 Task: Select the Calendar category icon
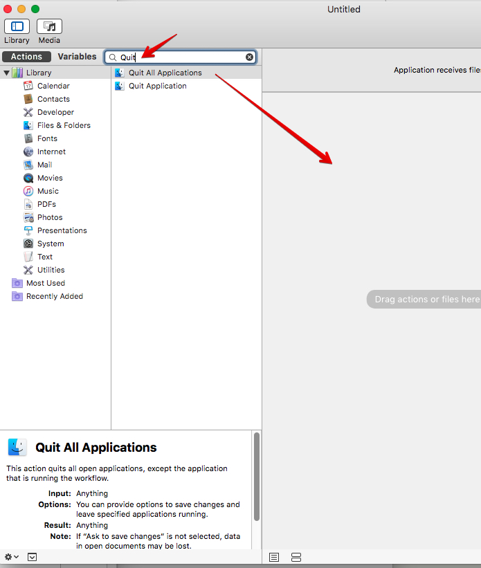28,86
